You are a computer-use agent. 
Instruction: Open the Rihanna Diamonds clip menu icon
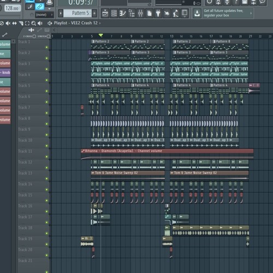pyautogui.click(x=83, y=151)
